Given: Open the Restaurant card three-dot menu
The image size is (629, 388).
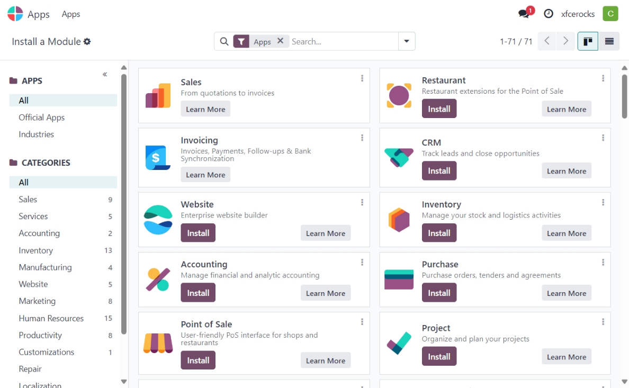Looking at the screenshot, I should click(x=603, y=78).
